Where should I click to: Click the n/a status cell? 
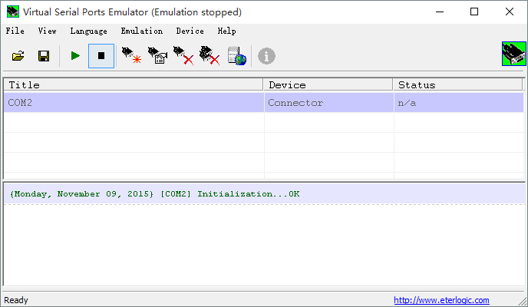pyautogui.click(x=459, y=103)
